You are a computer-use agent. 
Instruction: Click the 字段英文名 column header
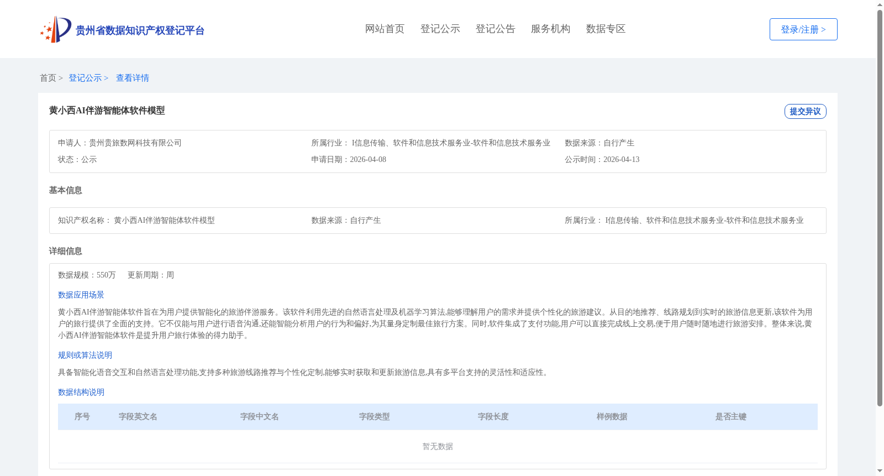click(138, 417)
